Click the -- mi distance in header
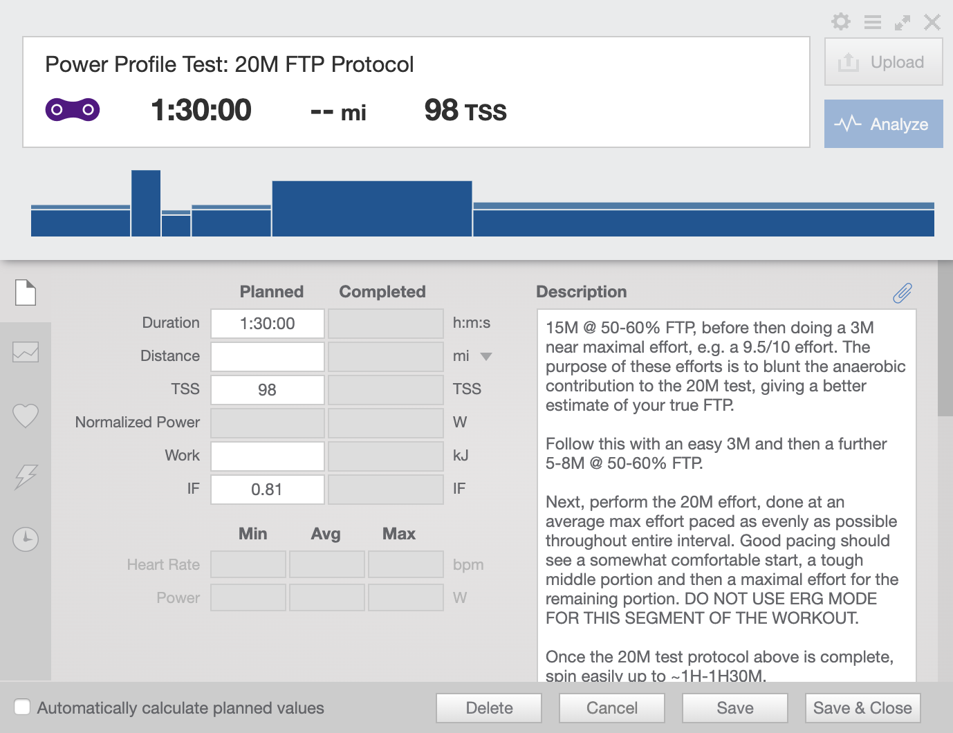953x733 pixels. tap(338, 112)
